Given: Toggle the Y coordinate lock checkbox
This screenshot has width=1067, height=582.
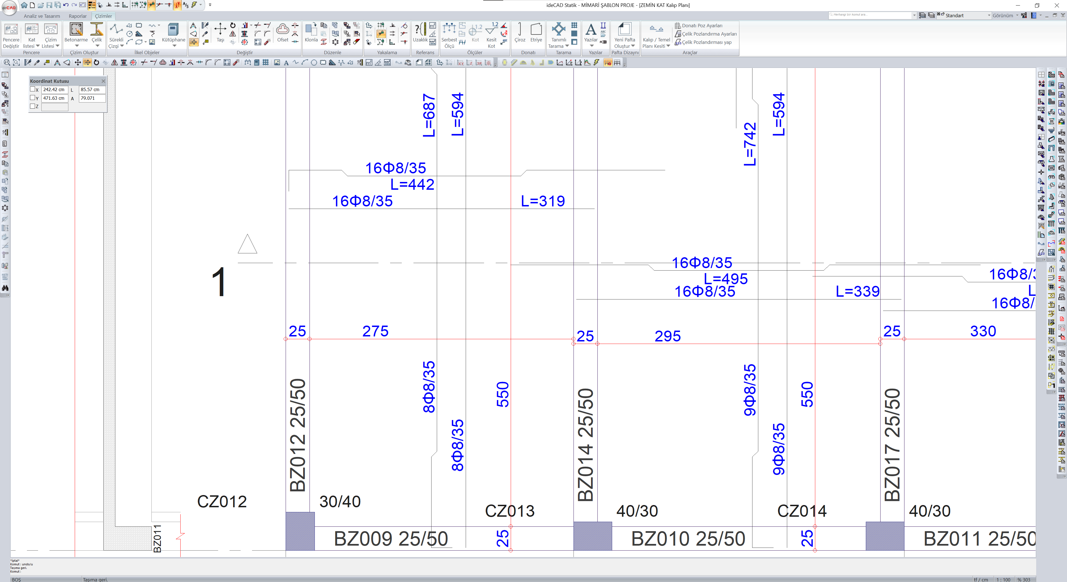Looking at the screenshot, I should pos(33,98).
